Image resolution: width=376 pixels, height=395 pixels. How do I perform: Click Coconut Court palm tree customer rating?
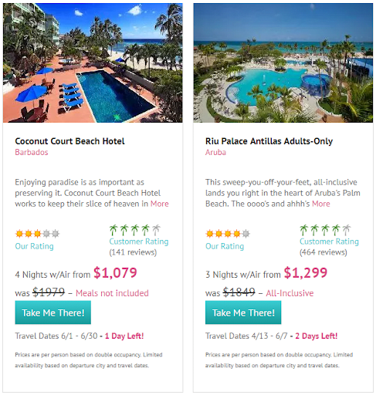[135, 230]
